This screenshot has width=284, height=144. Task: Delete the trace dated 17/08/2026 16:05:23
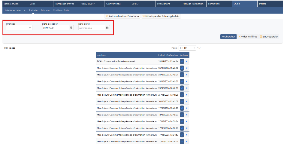186,128
